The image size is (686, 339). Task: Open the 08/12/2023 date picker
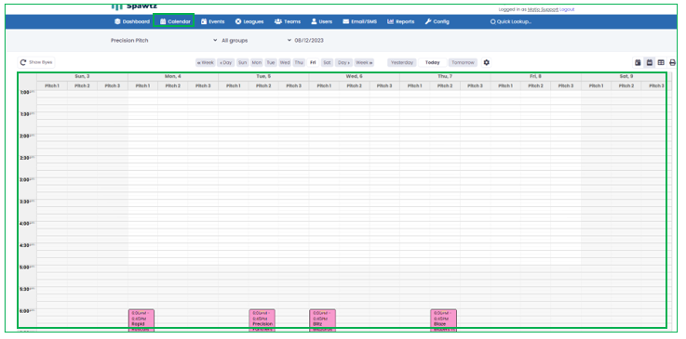click(x=309, y=40)
